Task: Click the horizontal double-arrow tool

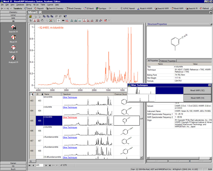Action: pos(63,20)
